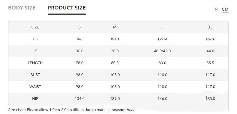
Task: Click the XL size column header
Action: click(210, 27)
